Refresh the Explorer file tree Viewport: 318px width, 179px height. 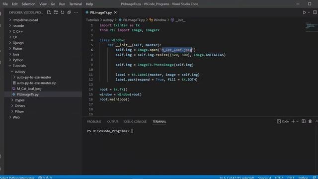(63, 12)
